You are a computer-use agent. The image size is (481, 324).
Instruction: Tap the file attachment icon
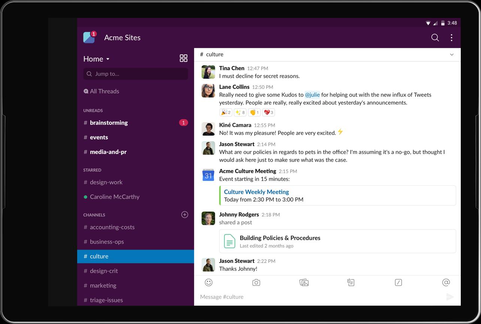click(x=351, y=282)
